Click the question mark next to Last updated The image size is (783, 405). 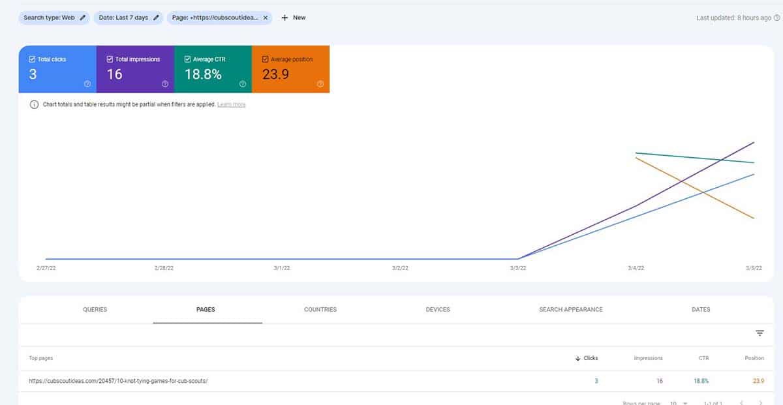[778, 18]
